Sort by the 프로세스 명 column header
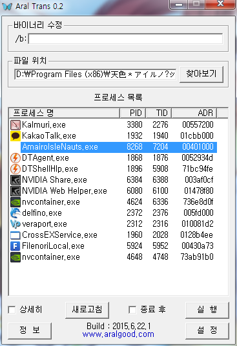This screenshot has height=346, width=237. pos(64,113)
